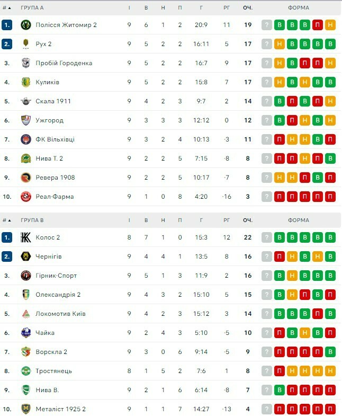
Task: Click the Металіст 1925 2 club crest
Action: pyautogui.click(x=25, y=409)
